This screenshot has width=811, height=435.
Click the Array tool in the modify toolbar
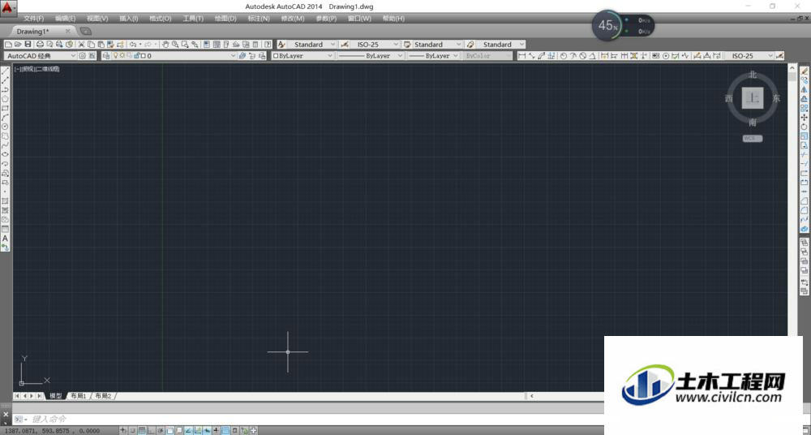pyautogui.click(x=805, y=108)
